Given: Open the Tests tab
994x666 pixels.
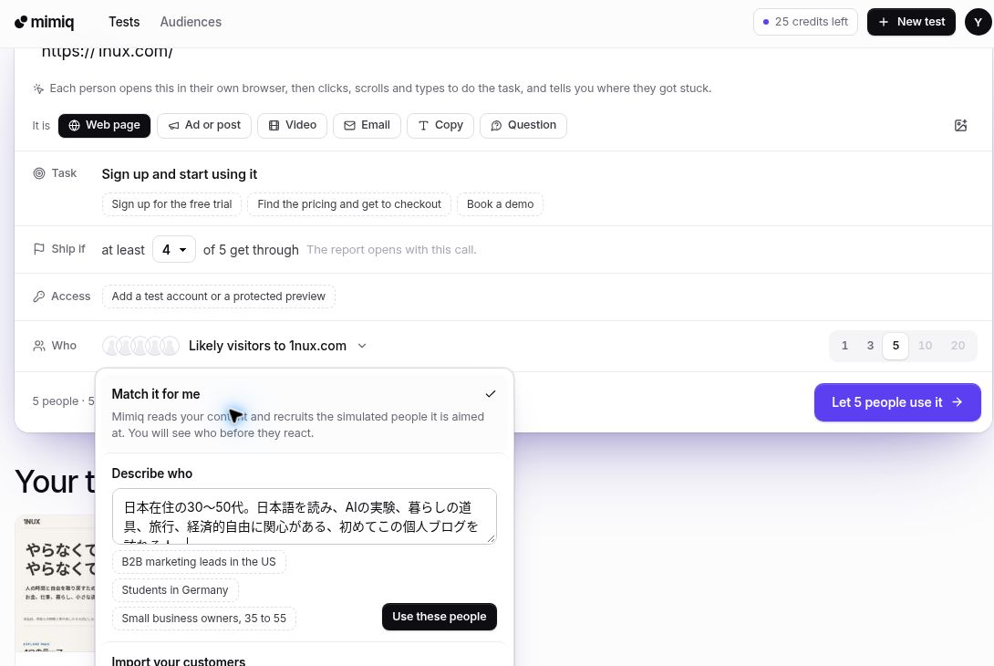Looking at the screenshot, I should point(124,22).
